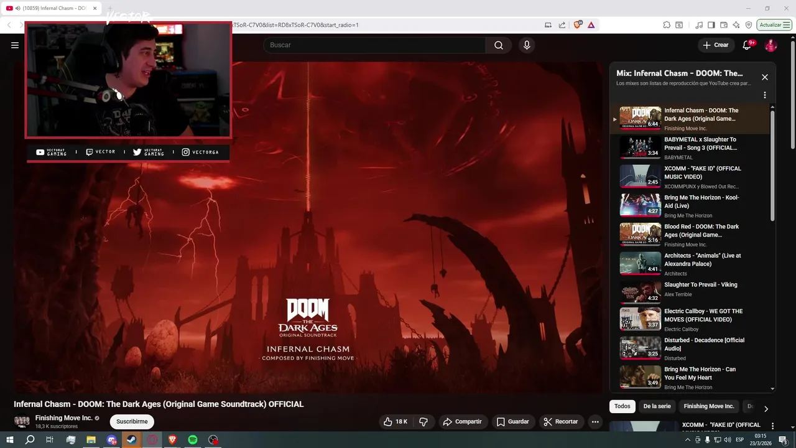Click the Compartir share button
796x448 pixels.
pos(462,421)
